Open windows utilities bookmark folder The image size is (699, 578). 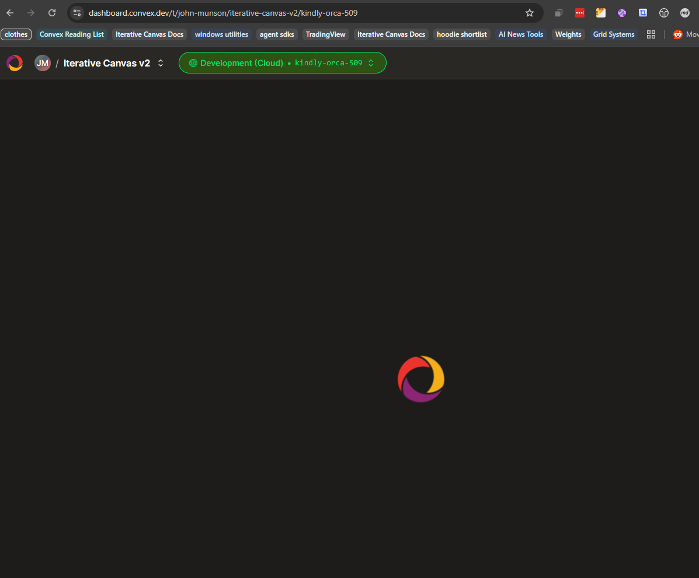[x=221, y=34]
